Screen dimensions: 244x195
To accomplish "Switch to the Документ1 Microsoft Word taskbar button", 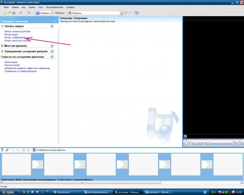I will 158,192.
